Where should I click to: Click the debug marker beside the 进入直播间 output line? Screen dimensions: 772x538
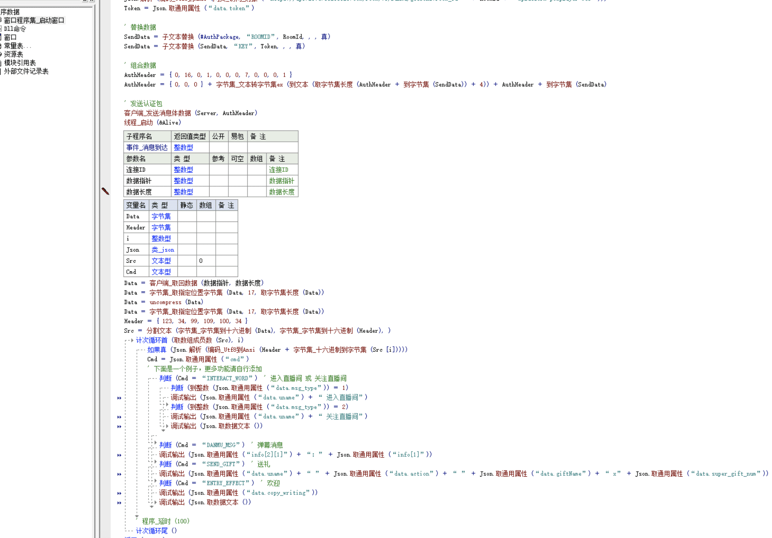click(119, 398)
